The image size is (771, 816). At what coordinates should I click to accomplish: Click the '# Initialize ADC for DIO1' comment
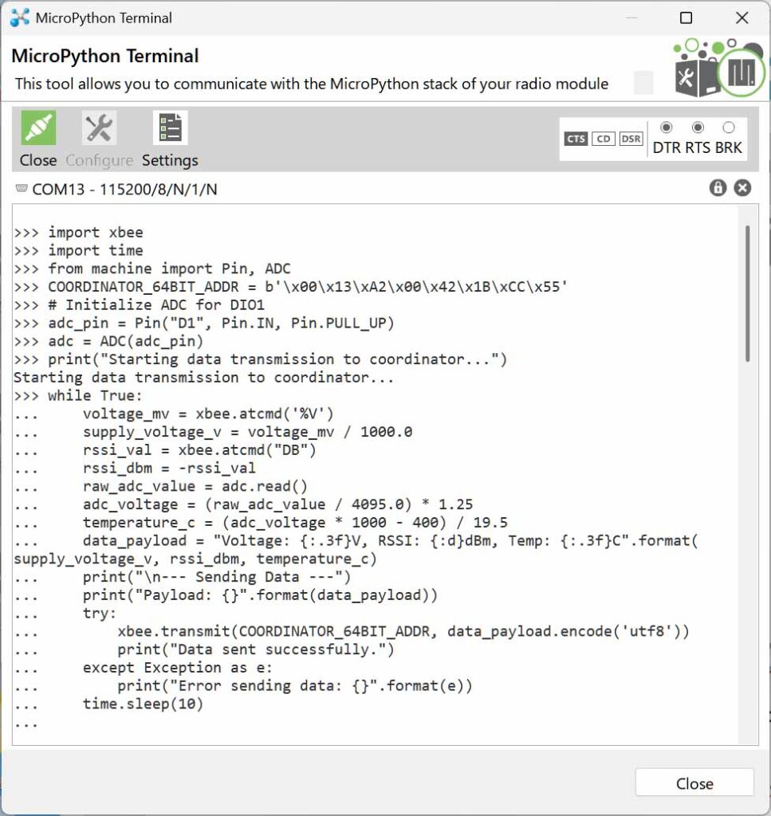139,304
